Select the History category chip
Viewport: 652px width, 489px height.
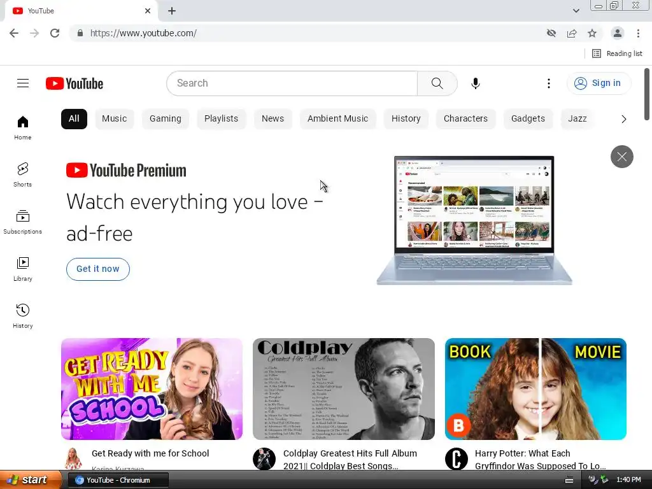click(406, 119)
